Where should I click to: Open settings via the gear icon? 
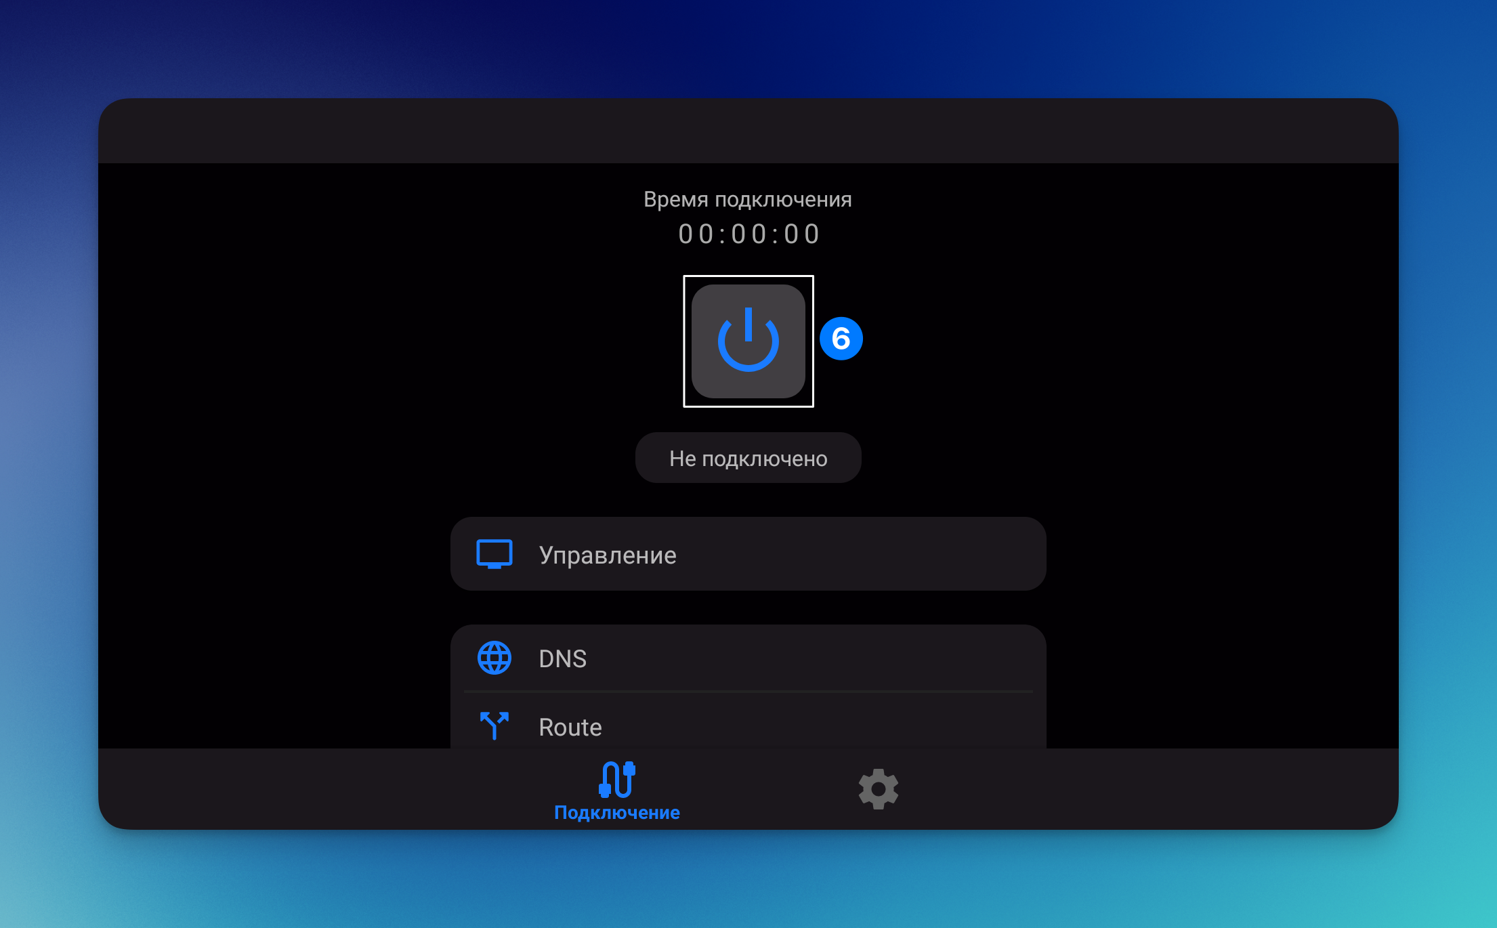click(878, 789)
